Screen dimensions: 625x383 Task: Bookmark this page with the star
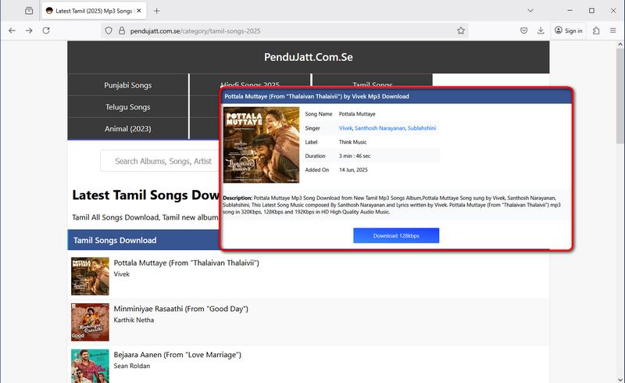[x=461, y=30]
